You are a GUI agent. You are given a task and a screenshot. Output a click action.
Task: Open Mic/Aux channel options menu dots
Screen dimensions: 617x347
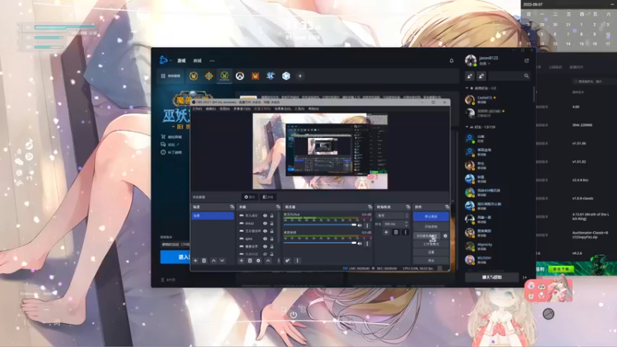(367, 225)
